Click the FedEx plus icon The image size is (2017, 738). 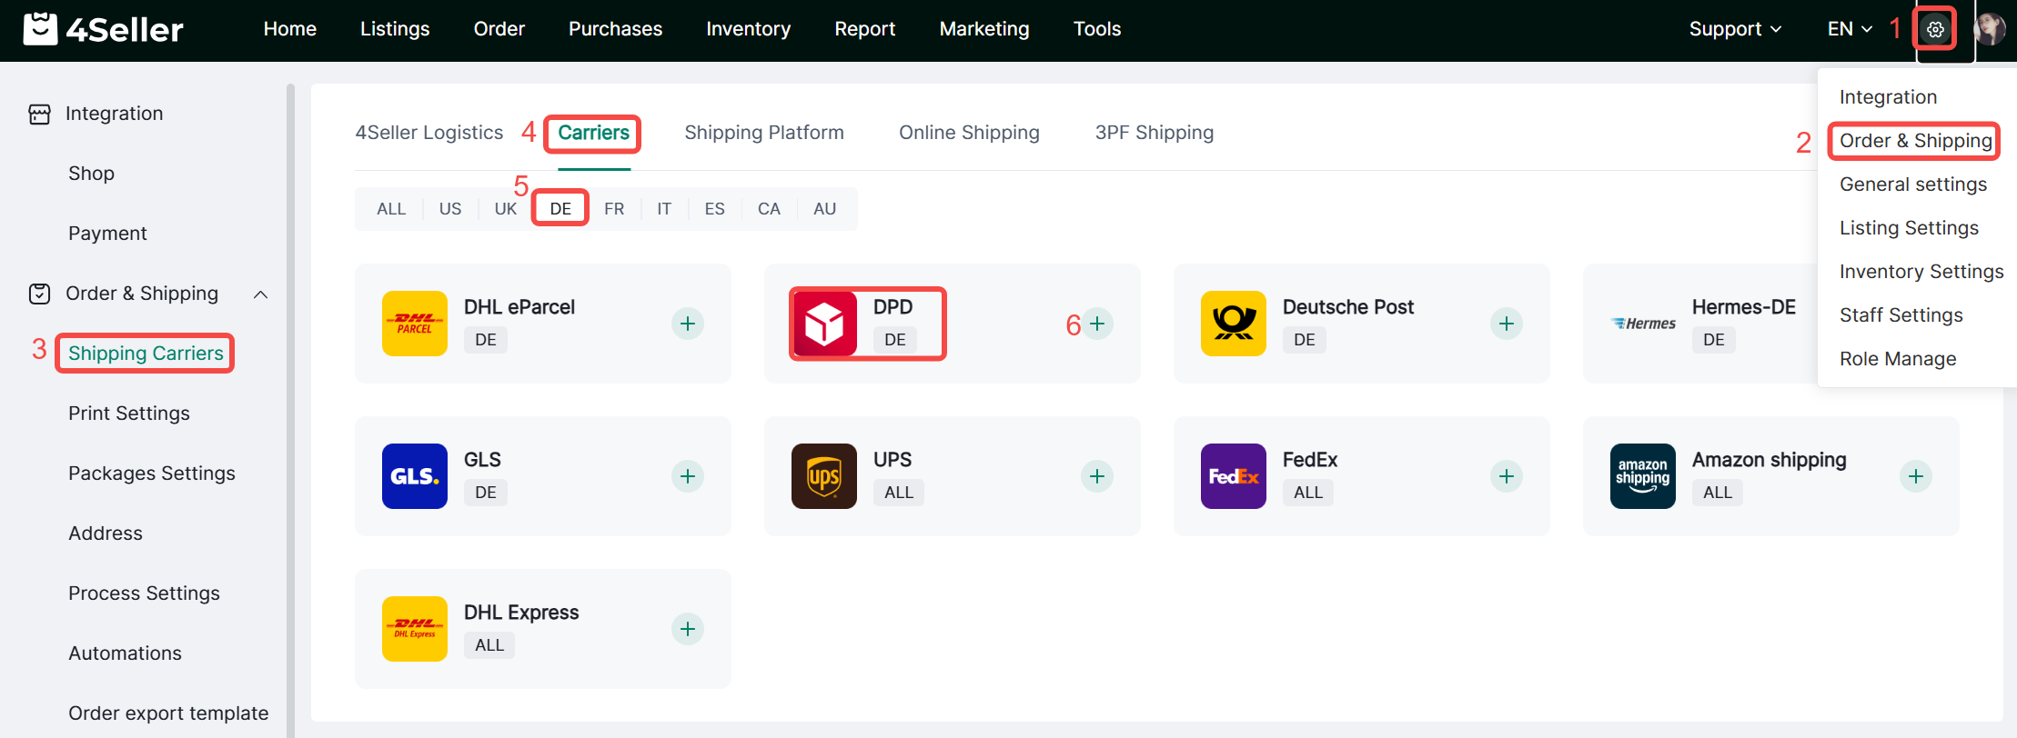pyautogui.click(x=1507, y=476)
